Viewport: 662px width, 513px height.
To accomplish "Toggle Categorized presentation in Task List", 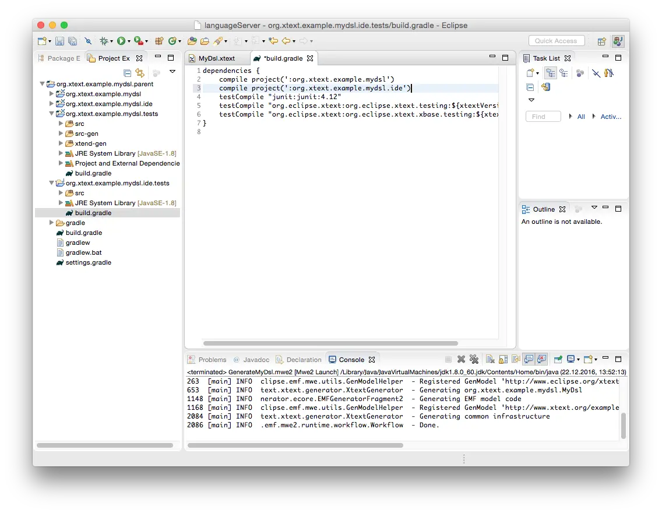I will pyautogui.click(x=551, y=73).
